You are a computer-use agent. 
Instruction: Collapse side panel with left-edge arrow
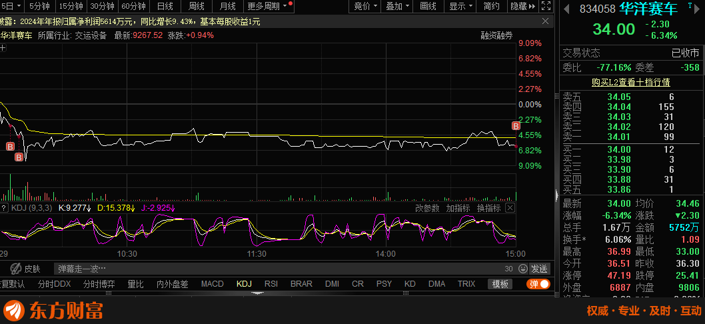coord(556,197)
